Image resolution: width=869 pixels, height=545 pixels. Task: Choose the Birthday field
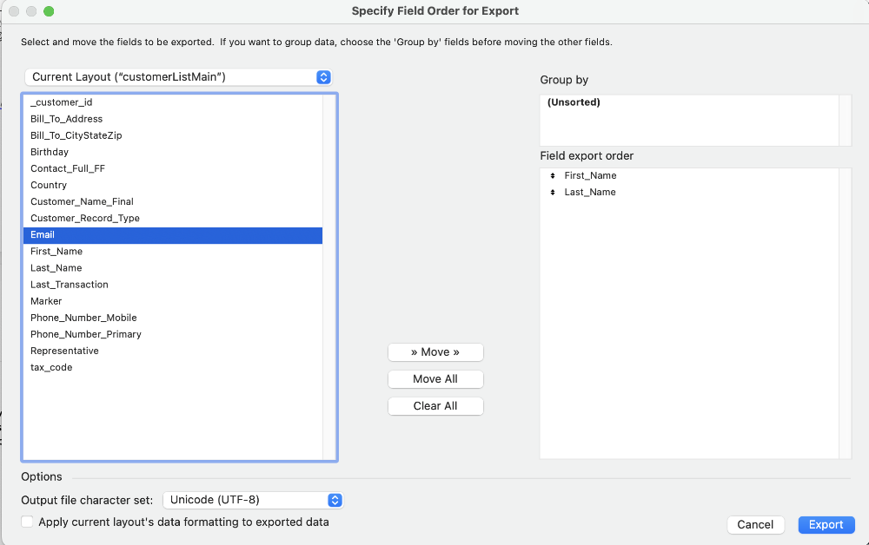point(50,152)
